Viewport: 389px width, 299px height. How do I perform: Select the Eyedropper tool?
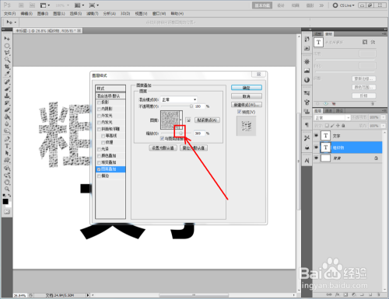click(x=7, y=74)
